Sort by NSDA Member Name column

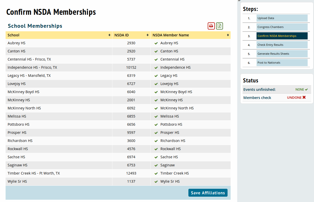click(228, 35)
